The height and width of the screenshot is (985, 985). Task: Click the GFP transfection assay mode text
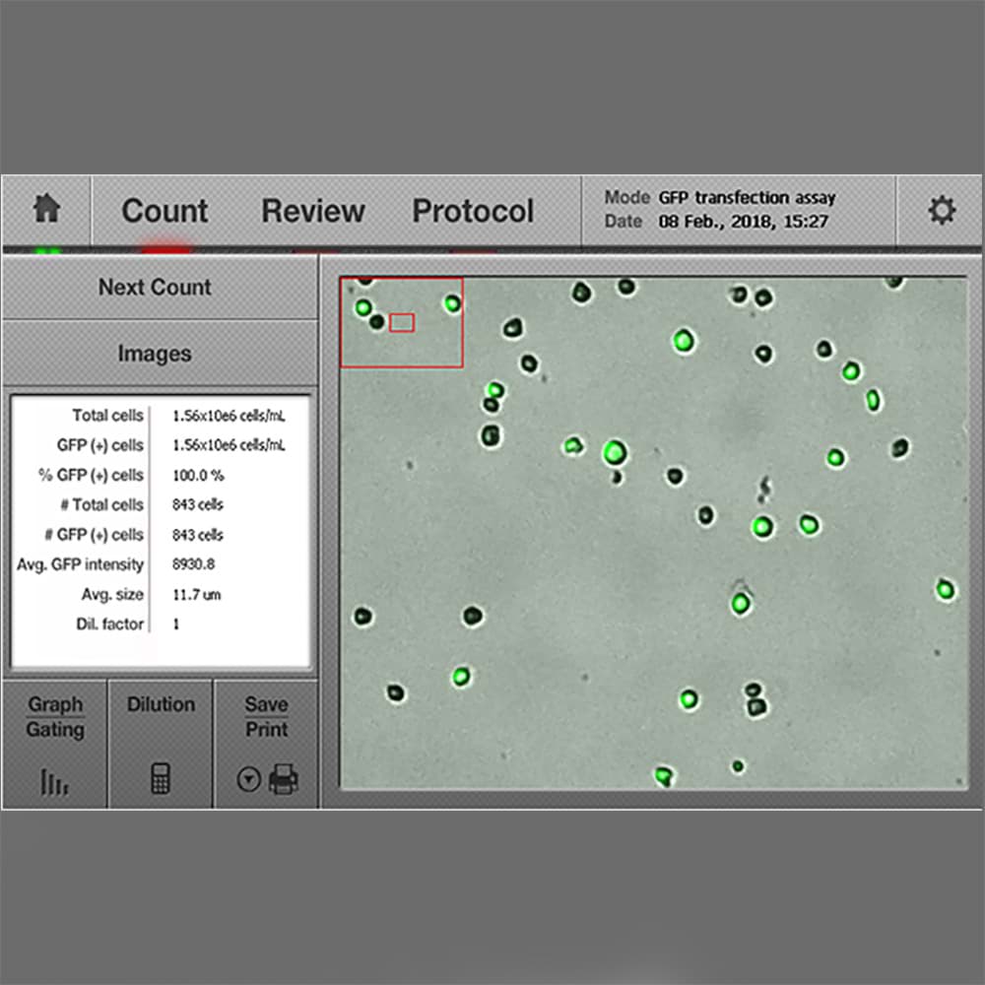click(747, 198)
